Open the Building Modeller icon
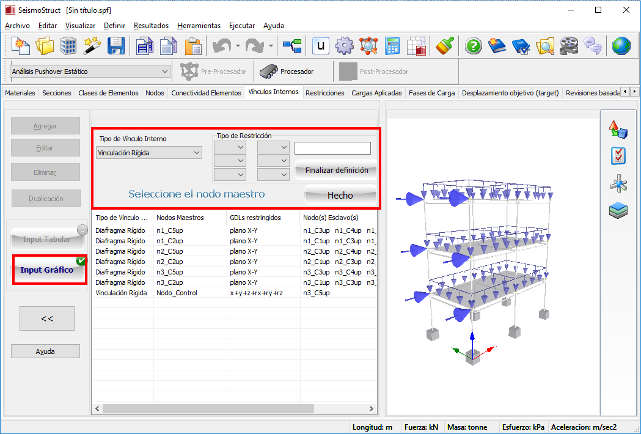This screenshot has height=434, width=641. pos(68,46)
